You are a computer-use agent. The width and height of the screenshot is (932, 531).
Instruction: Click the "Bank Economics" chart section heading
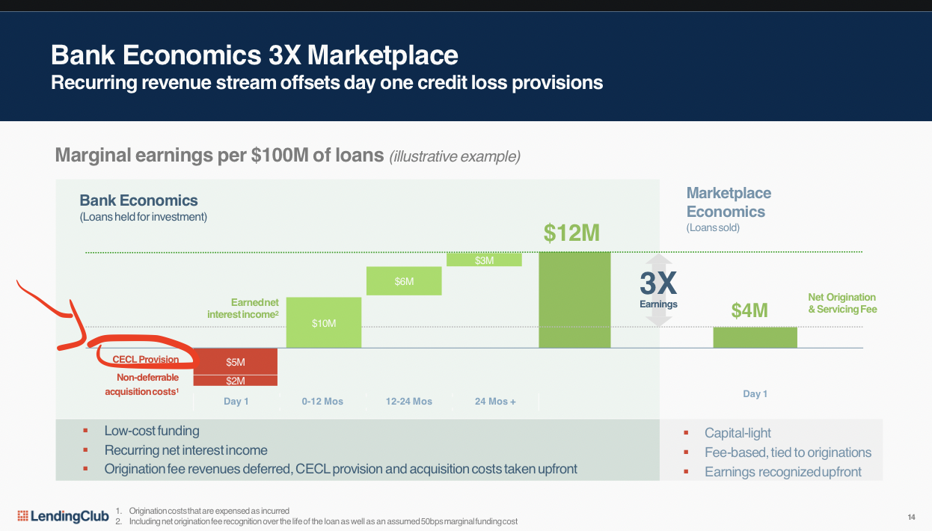click(x=139, y=200)
